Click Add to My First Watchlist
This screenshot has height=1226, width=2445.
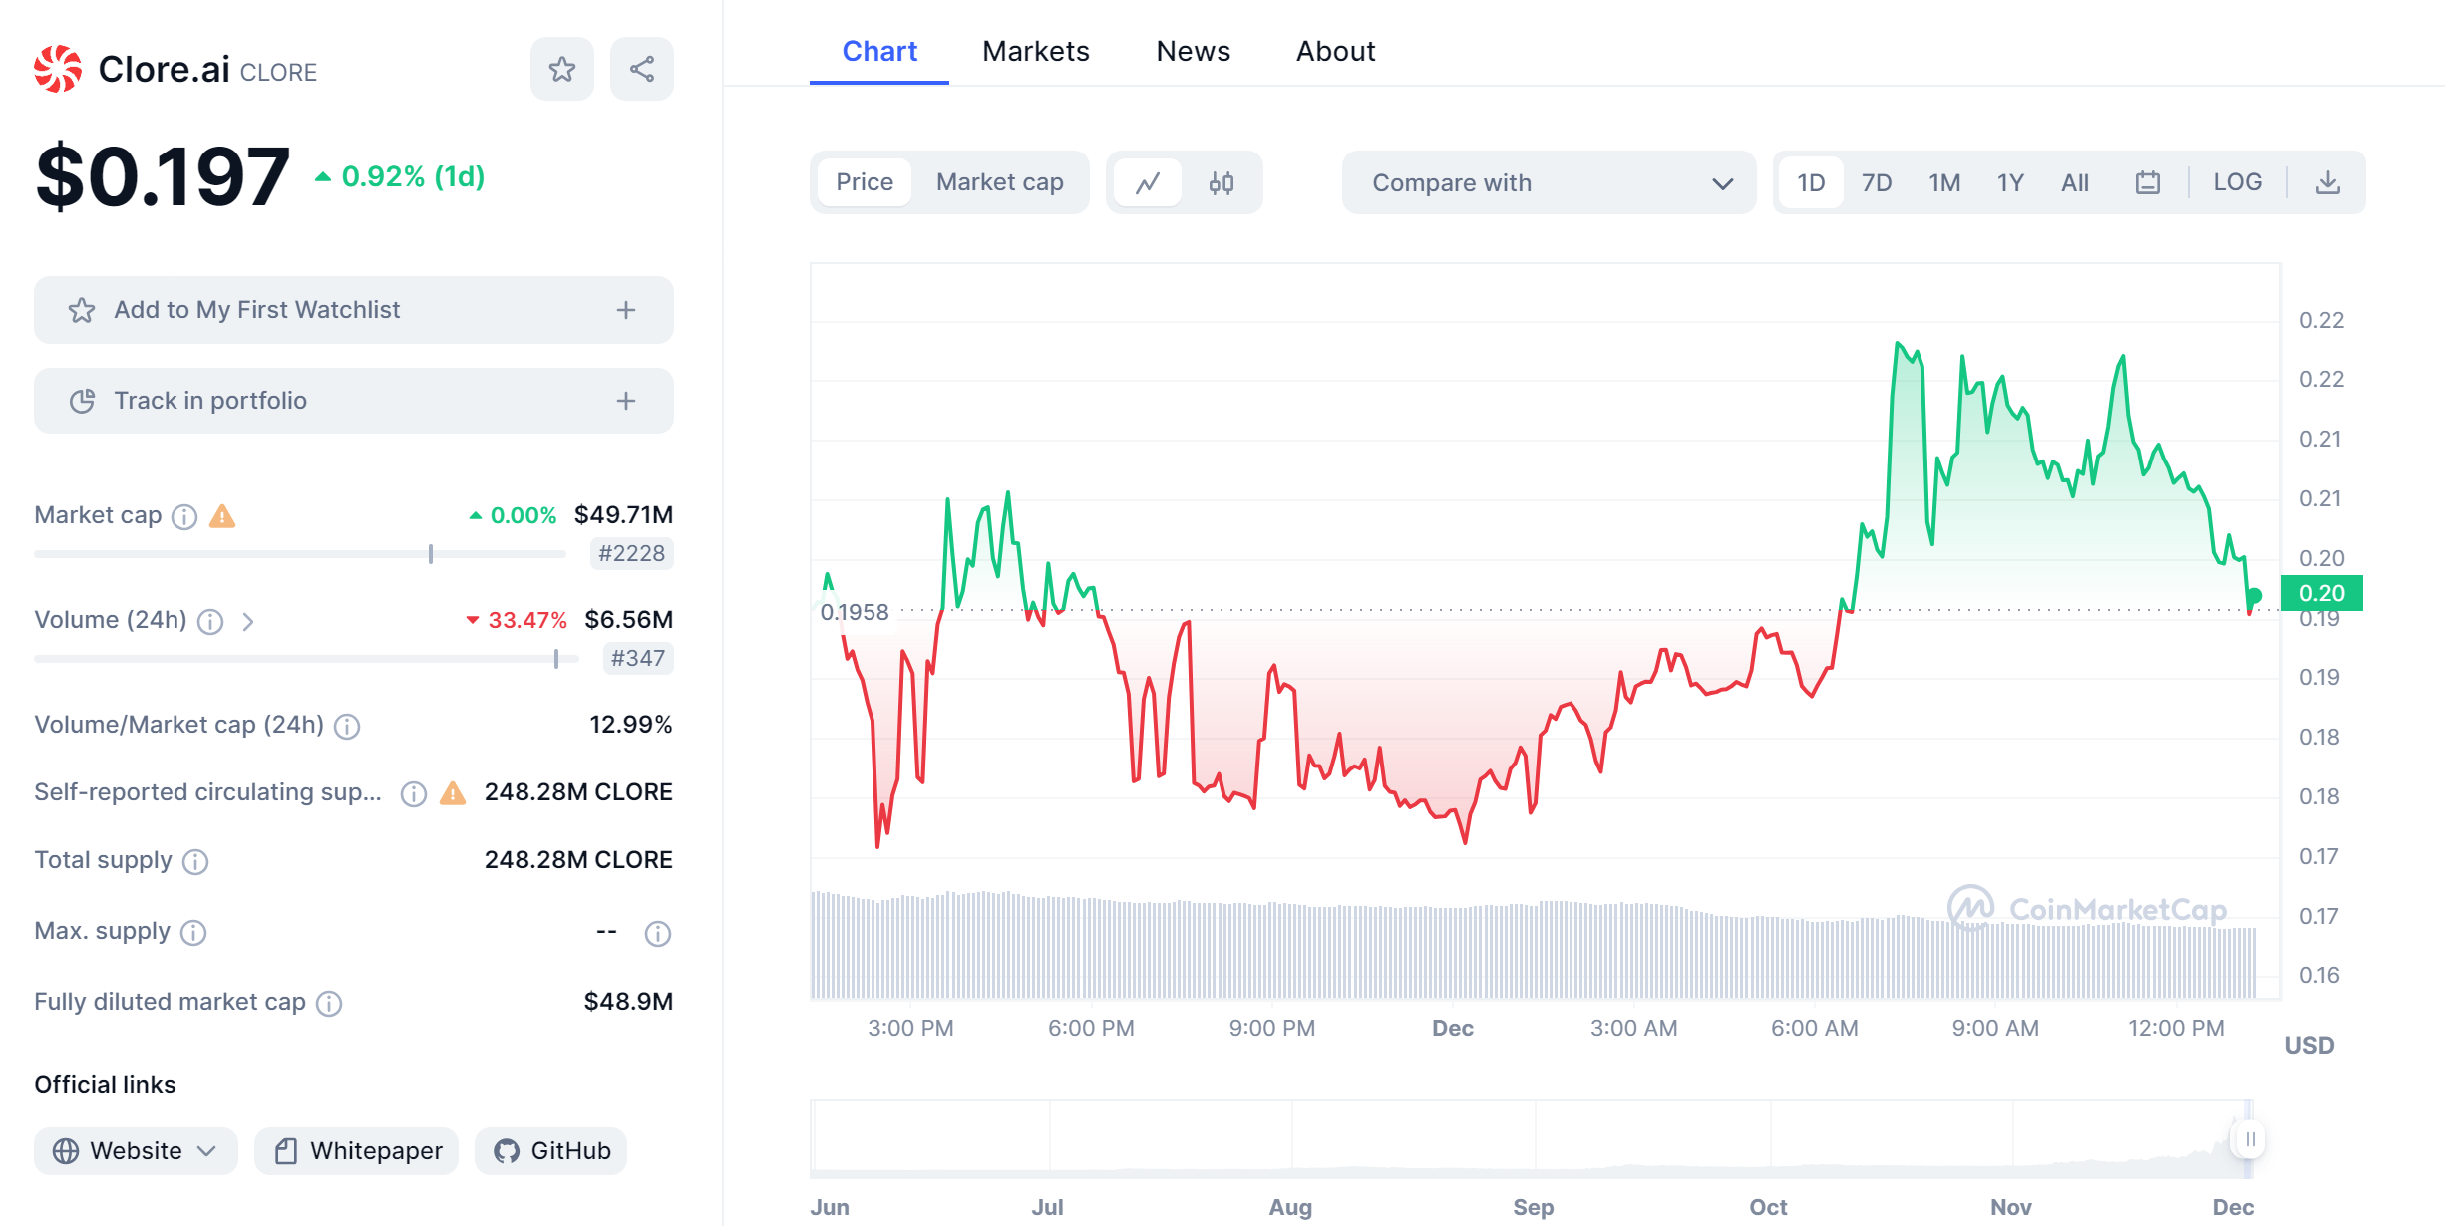coord(353,310)
